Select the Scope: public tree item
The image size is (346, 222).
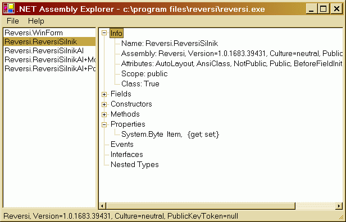tap(144, 74)
